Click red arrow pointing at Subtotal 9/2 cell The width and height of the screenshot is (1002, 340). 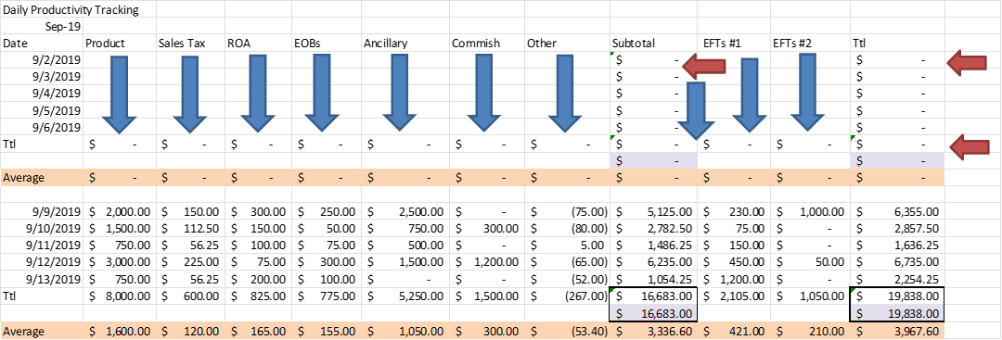704,65
